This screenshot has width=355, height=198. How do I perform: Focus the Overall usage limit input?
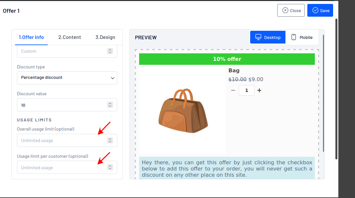click(62, 141)
